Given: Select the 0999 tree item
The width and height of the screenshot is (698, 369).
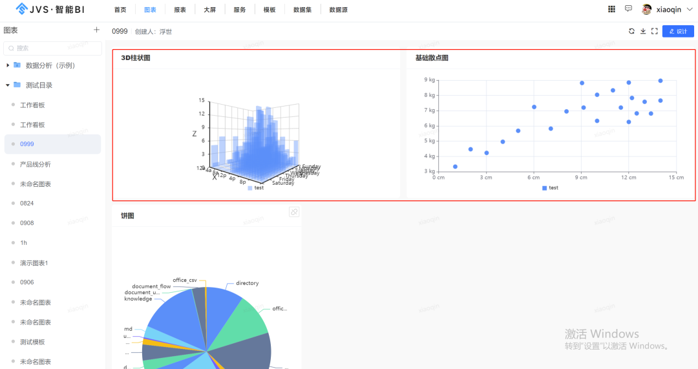Looking at the screenshot, I should point(52,144).
